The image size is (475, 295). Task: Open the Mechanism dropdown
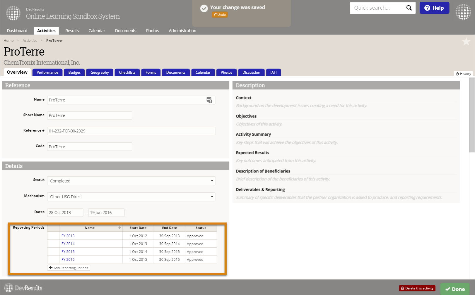(131, 197)
